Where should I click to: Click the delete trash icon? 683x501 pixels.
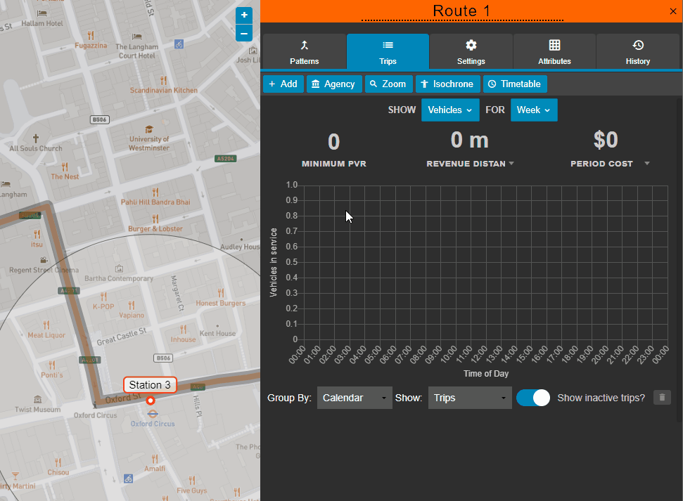661,397
